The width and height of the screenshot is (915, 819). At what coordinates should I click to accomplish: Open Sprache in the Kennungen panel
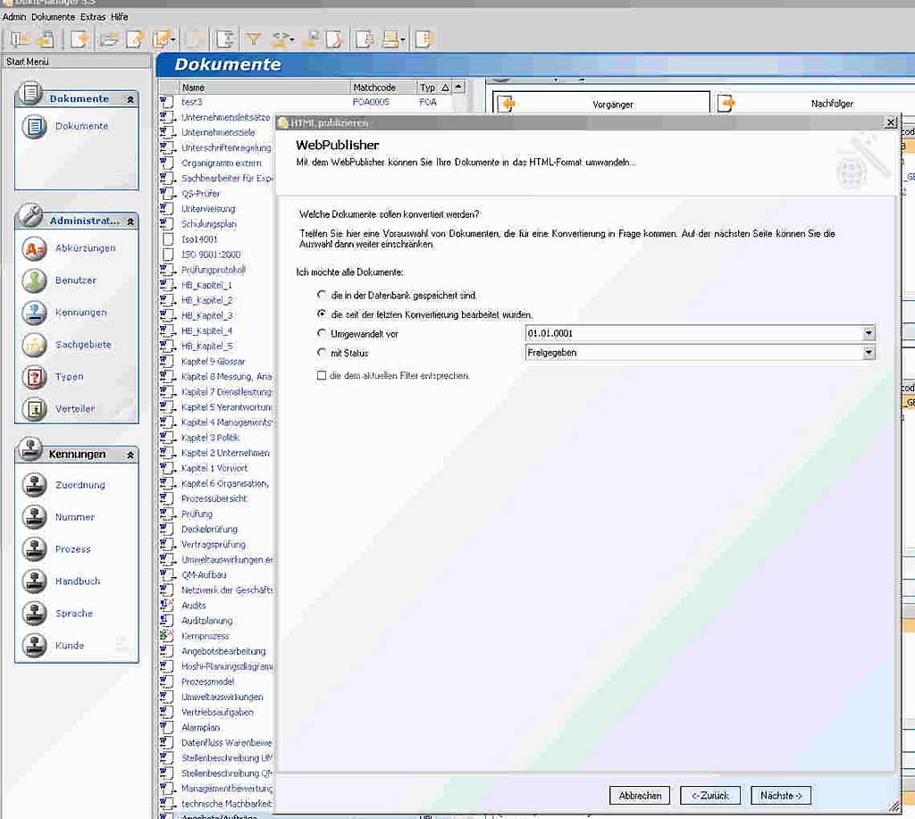[74, 613]
